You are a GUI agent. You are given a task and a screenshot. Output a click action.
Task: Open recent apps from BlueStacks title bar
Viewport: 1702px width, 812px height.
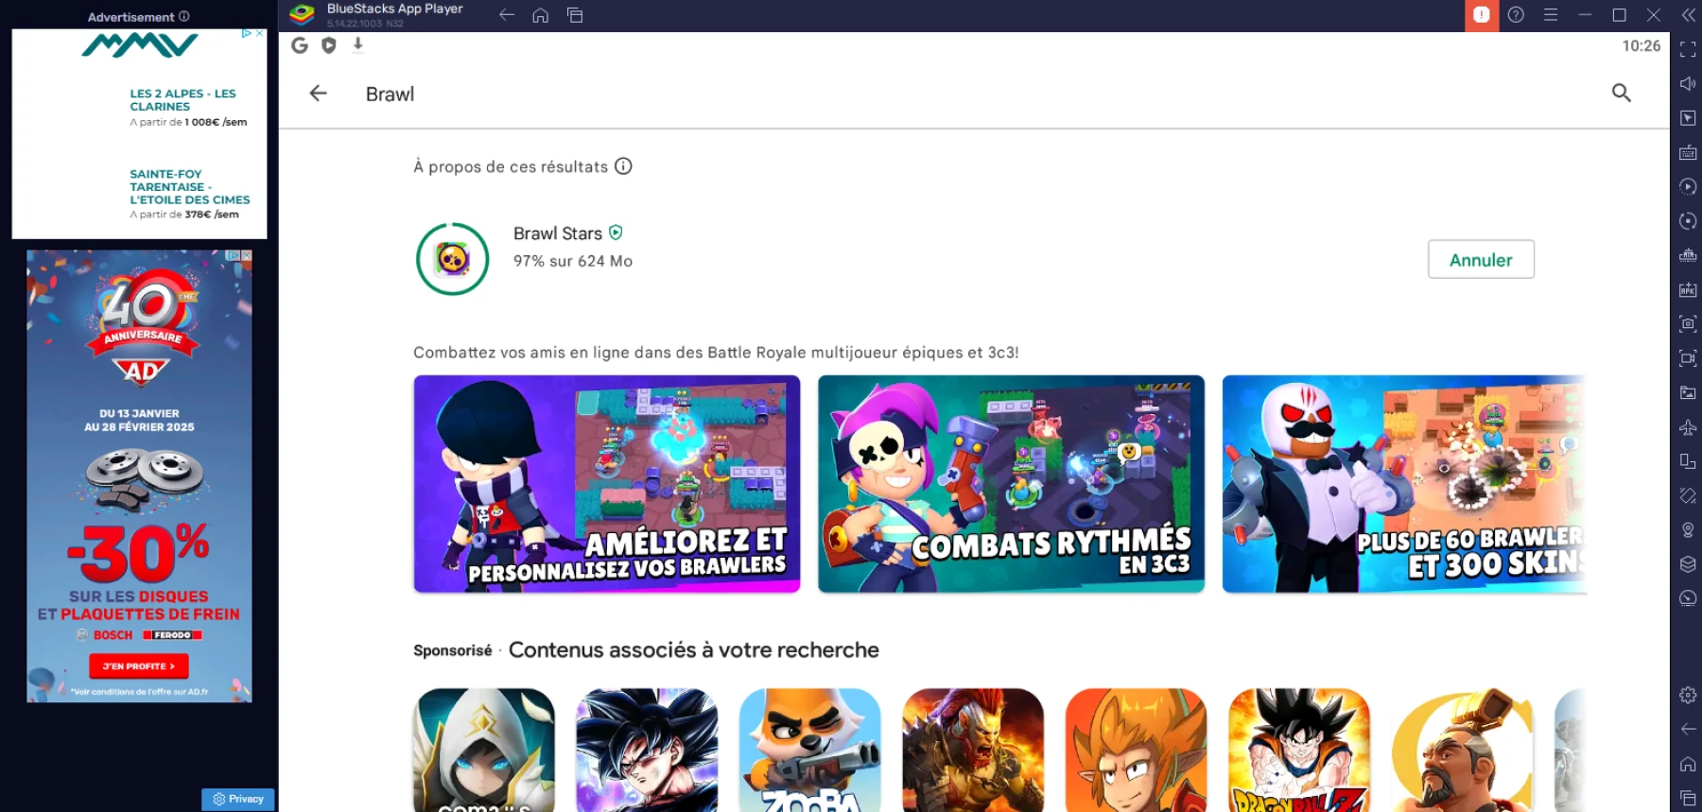coord(575,15)
